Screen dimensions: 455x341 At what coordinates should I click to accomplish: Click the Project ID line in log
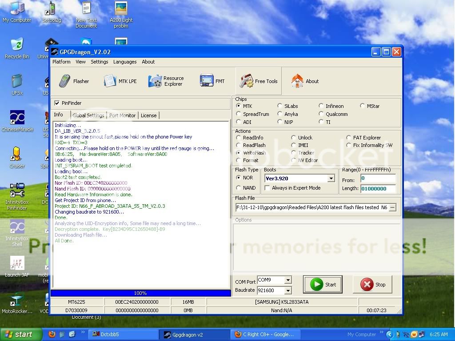point(110,206)
